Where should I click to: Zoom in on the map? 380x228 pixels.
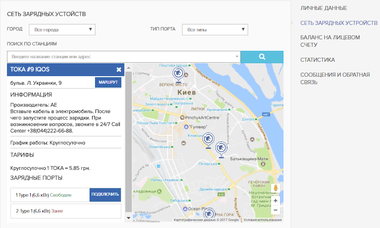tap(276, 201)
